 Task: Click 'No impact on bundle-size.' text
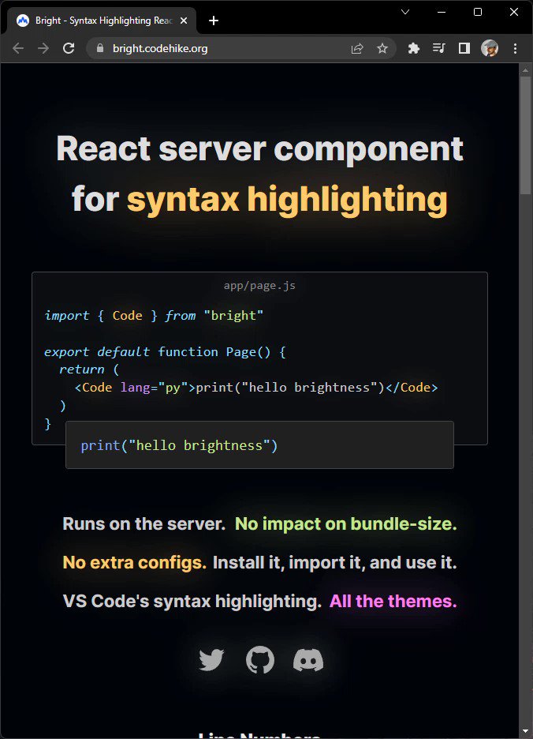pyautogui.click(x=345, y=524)
